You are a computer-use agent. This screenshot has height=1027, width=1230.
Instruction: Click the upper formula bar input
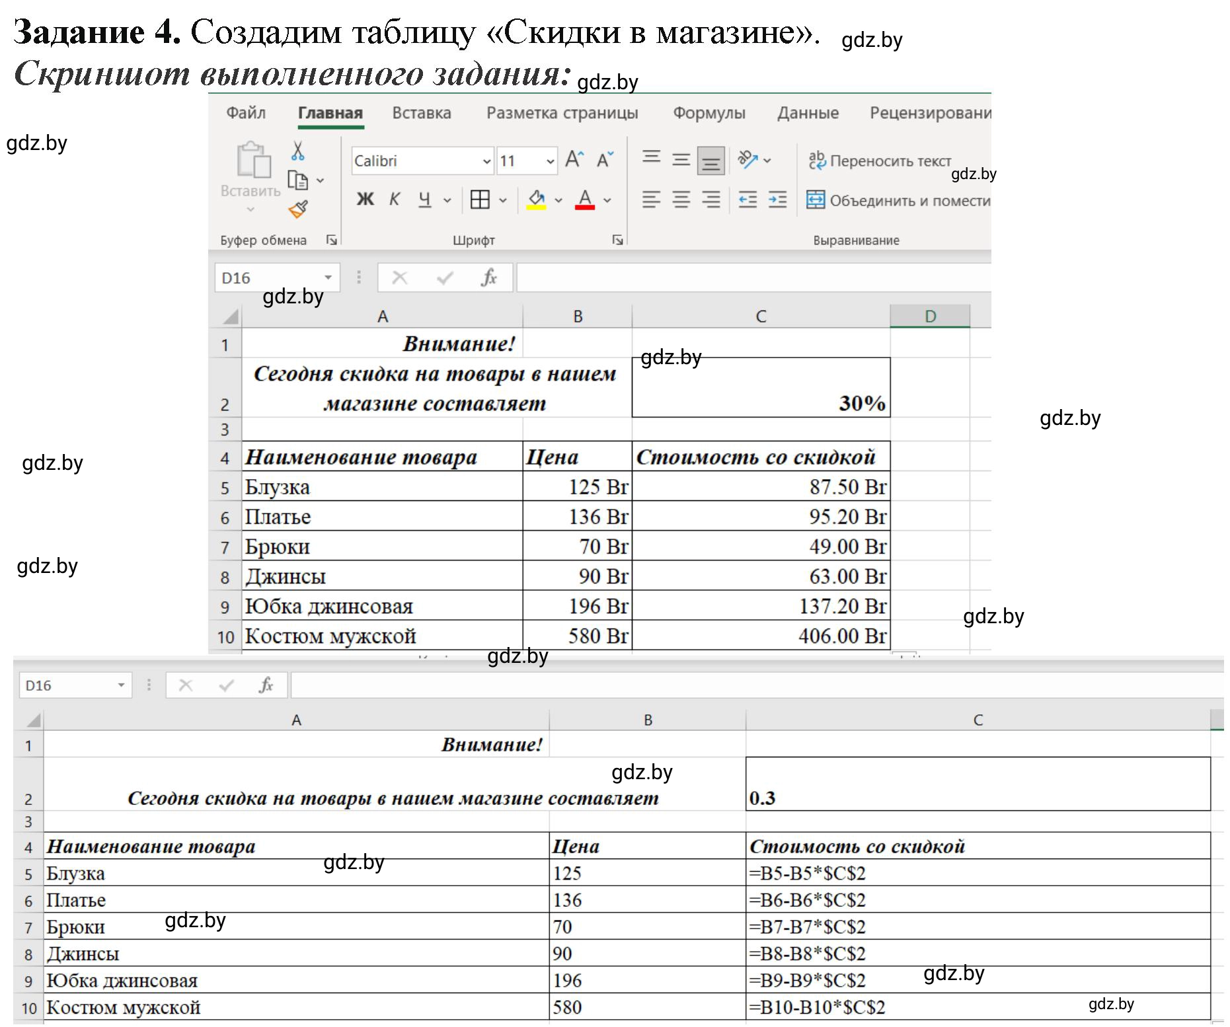753,278
